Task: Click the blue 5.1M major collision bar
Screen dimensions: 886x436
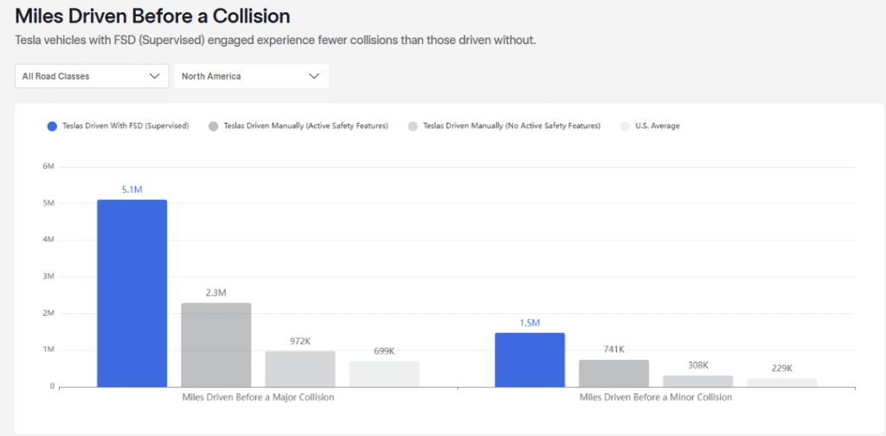Action: (132, 292)
